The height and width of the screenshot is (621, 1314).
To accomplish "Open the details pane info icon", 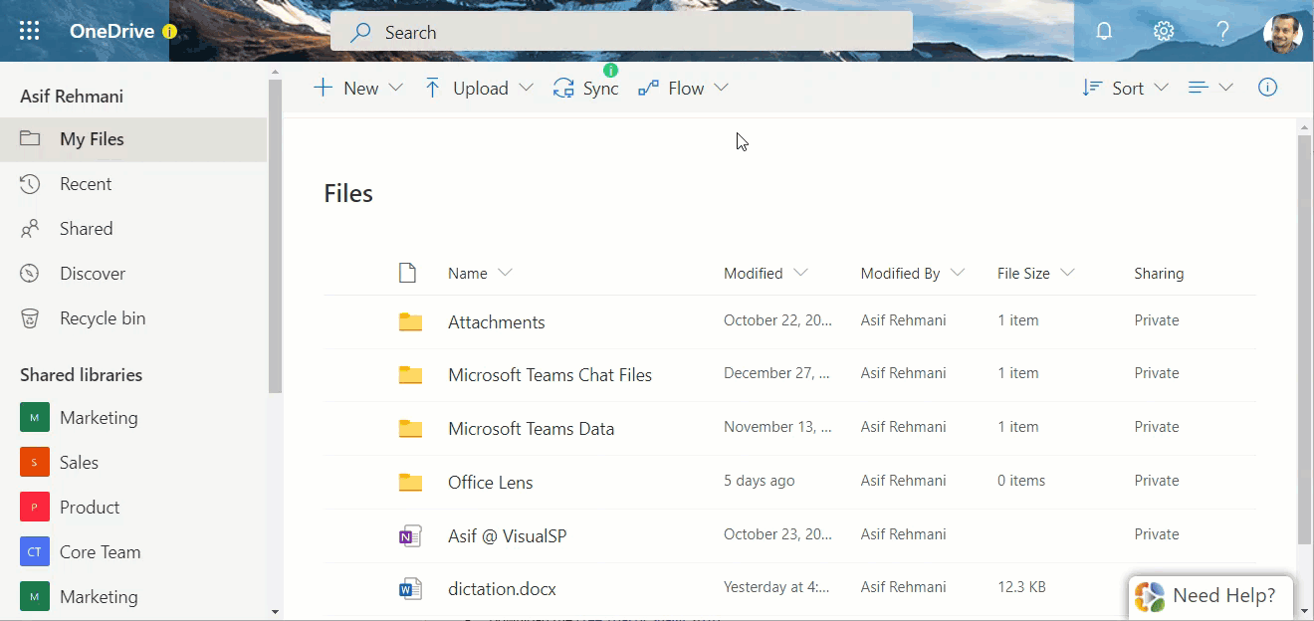I will point(1267,88).
